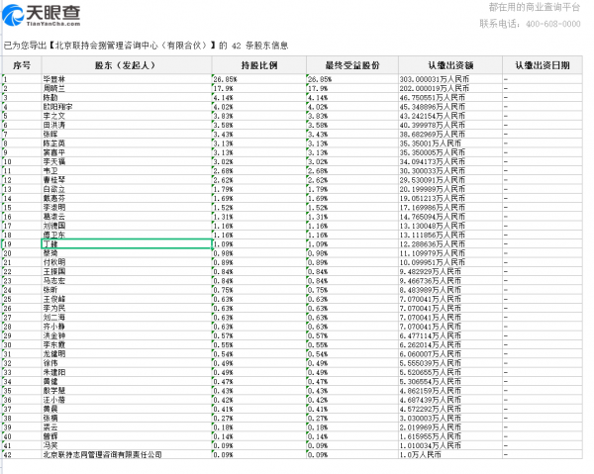Select the 35.35001万人民币 cell in row 8
Image resolution: width=594 pixels, height=474 pixels.
[x=450, y=143]
